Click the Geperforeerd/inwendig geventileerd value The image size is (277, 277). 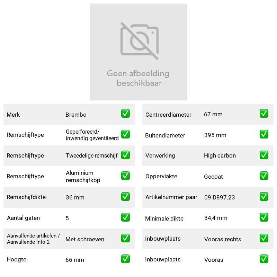click(92, 135)
